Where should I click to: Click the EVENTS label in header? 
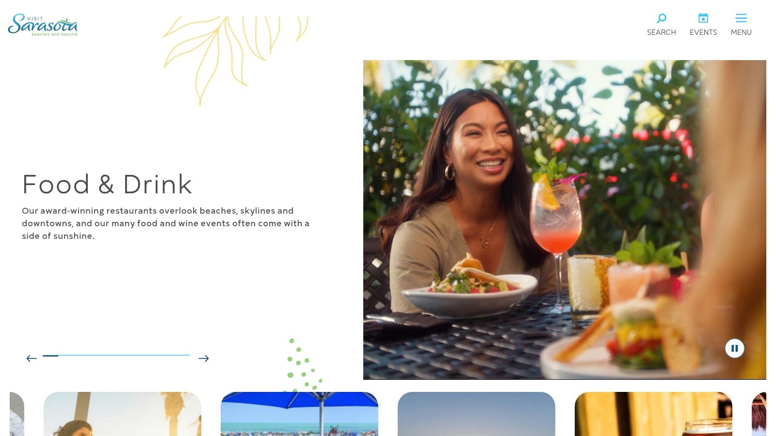703,32
